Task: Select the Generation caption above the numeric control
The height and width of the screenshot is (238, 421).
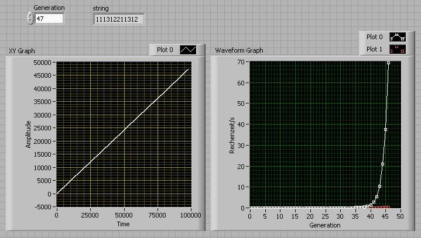Action: 49,8
